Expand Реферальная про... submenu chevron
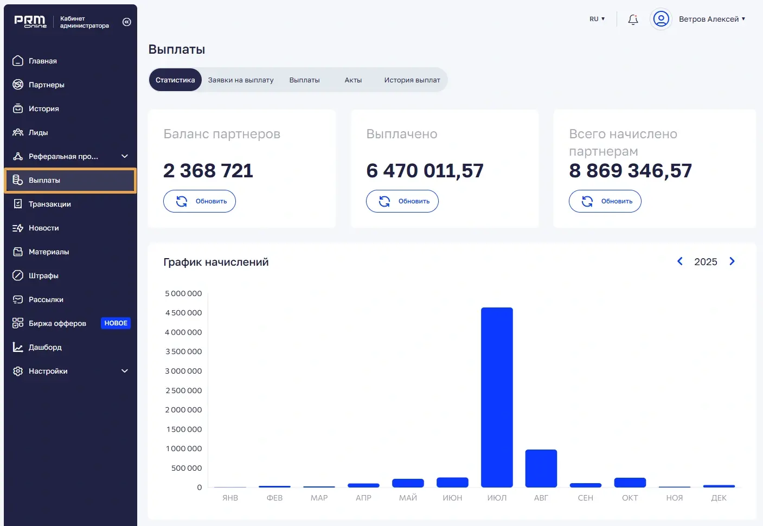Screen dimensions: 763x526 125,156
